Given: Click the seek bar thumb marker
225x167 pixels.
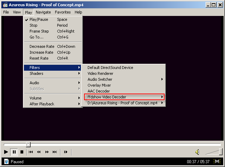Looking at the screenshot, I should pyautogui.click(x=28, y=144).
